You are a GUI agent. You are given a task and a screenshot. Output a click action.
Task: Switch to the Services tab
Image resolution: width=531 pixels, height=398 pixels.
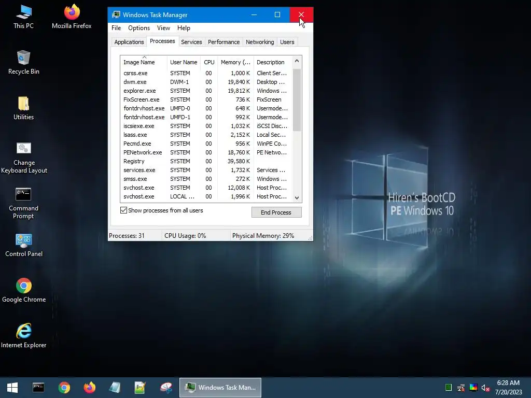pos(191,42)
